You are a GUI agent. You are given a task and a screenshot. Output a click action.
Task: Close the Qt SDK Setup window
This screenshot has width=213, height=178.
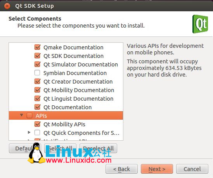pos(7,6)
